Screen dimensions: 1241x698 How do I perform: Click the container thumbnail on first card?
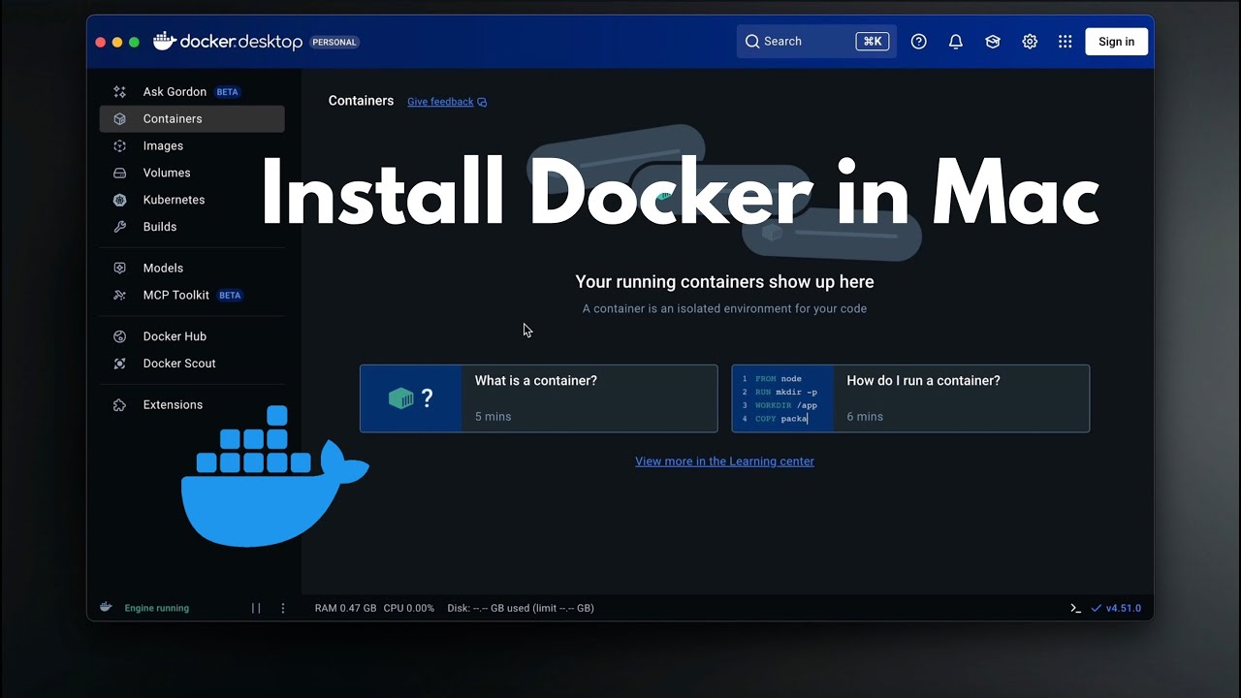[411, 398]
